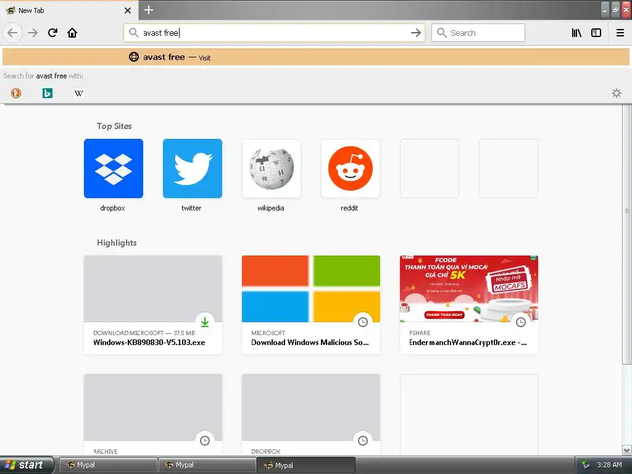The image size is (632, 474).
Task: Click clock icon on FSHARE highlight card
Action: [521, 322]
